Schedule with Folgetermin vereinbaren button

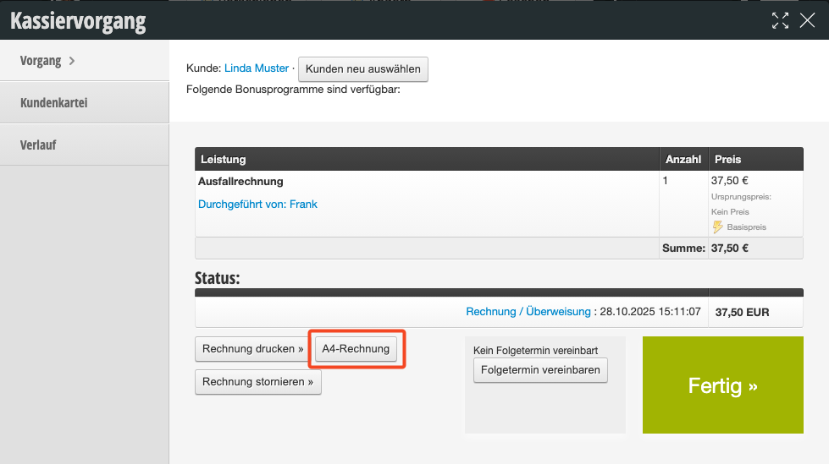540,370
